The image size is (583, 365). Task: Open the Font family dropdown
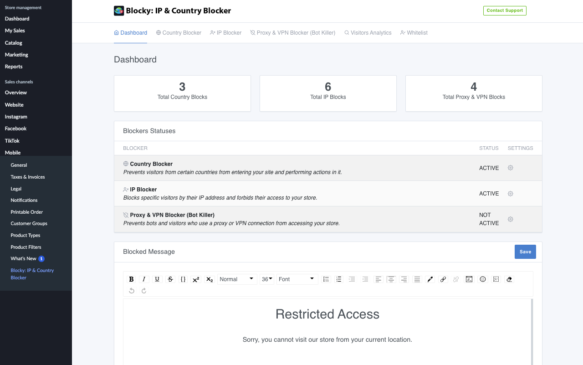pos(297,279)
